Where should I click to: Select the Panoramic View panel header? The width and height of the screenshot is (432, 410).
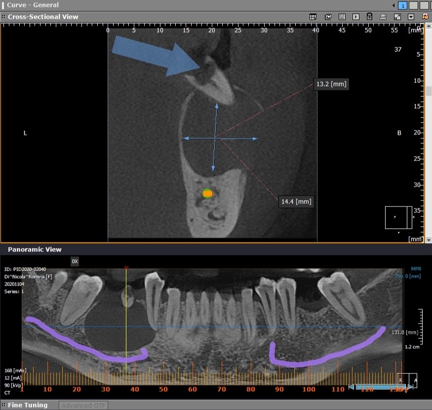tap(35, 249)
